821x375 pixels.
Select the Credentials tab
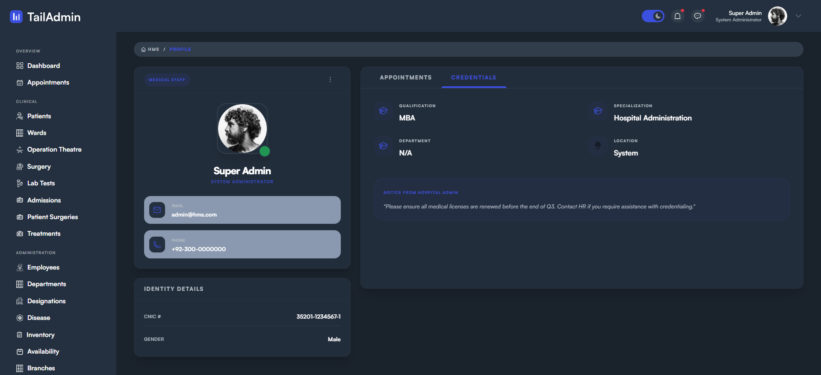[473, 77]
